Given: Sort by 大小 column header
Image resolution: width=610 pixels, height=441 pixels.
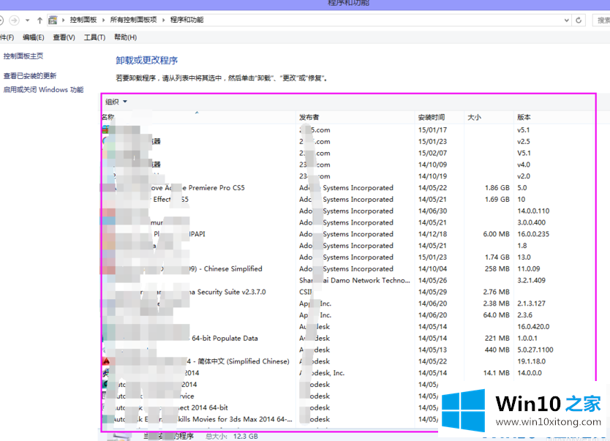Looking at the screenshot, I should click(474, 117).
